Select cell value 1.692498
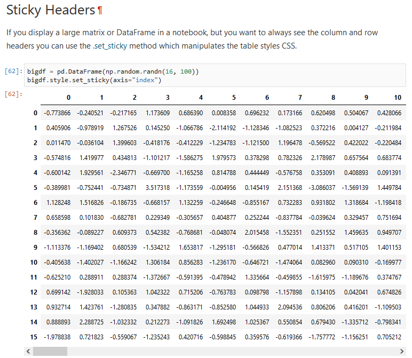 [224, 322]
